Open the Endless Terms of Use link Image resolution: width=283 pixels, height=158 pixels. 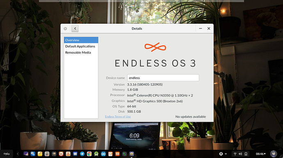point(118,116)
